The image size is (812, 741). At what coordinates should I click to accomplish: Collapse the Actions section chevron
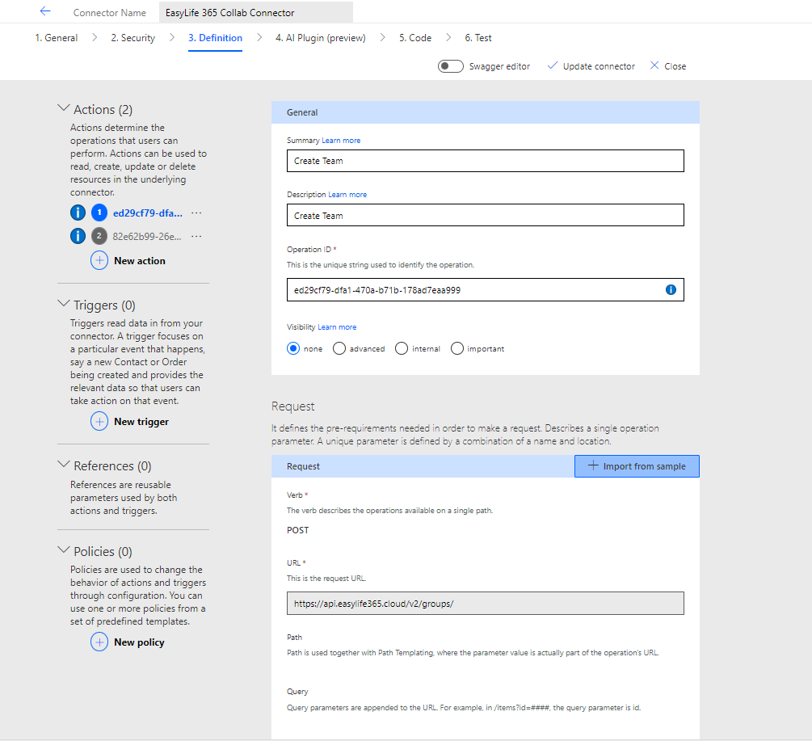click(64, 108)
